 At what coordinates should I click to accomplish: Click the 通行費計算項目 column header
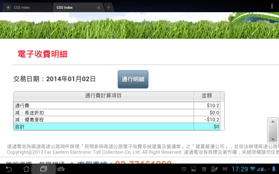point(103,96)
